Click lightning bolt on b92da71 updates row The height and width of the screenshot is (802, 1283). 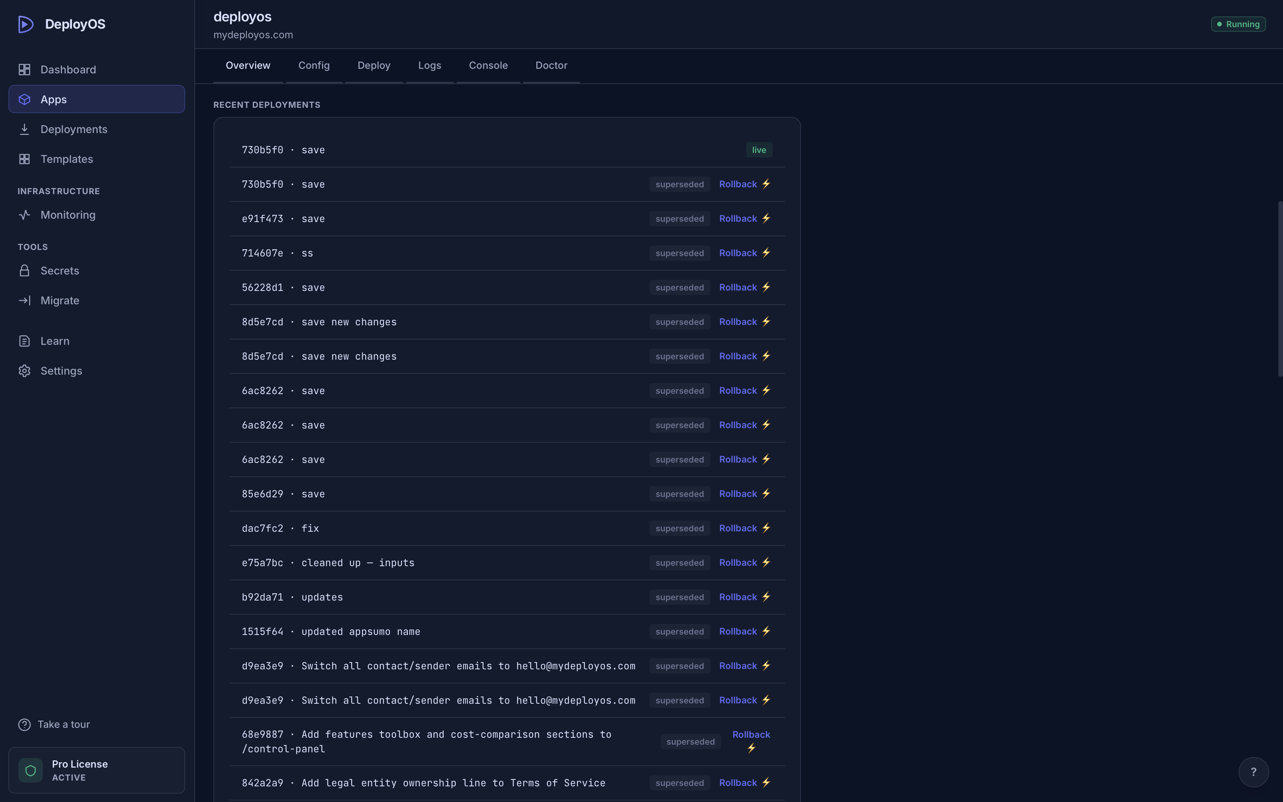coord(766,597)
